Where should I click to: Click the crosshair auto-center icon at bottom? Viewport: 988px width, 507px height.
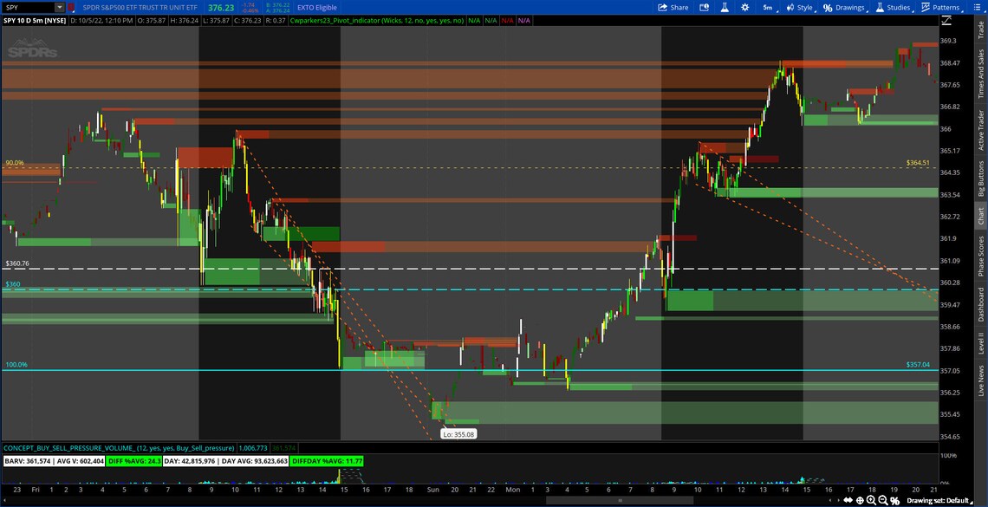[x=860, y=500]
